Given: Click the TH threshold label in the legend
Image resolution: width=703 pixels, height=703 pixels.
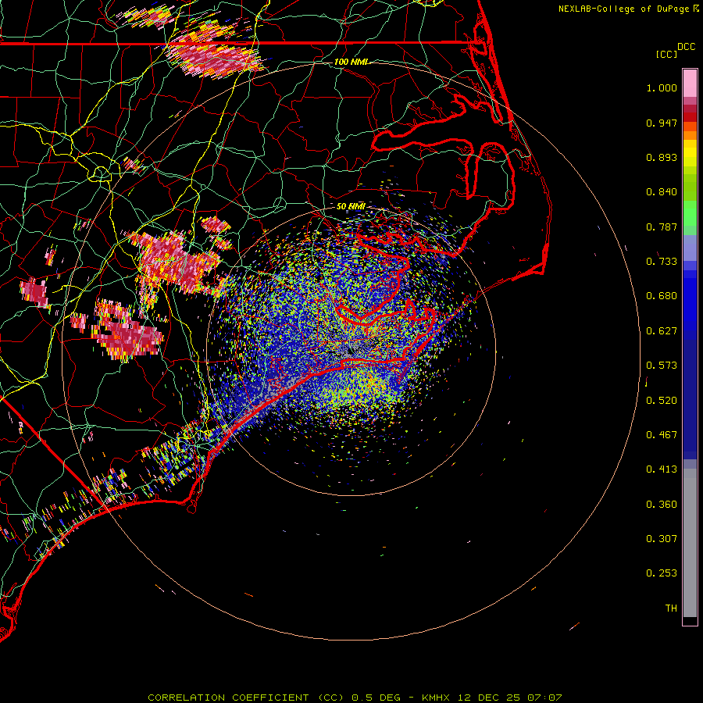Looking at the screenshot, I should tap(671, 608).
